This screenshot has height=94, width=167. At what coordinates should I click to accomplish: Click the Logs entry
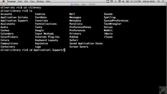tap(38, 47)
